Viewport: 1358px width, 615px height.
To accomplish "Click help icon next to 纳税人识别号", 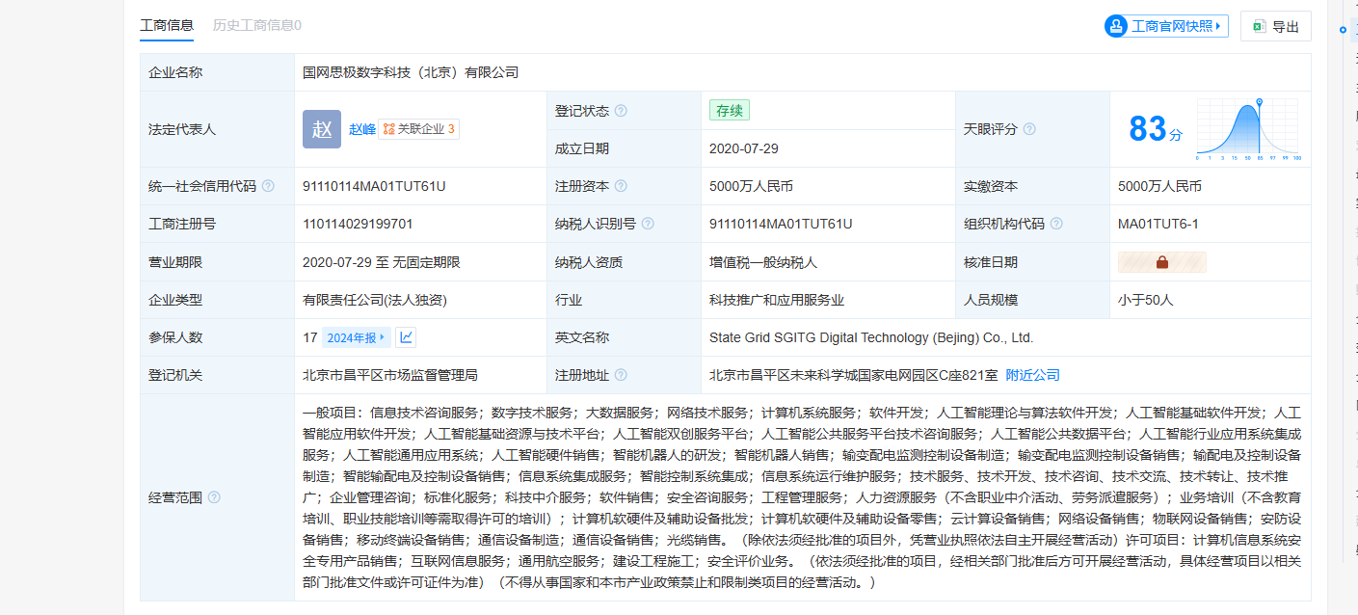I will (x=648, y=224).
